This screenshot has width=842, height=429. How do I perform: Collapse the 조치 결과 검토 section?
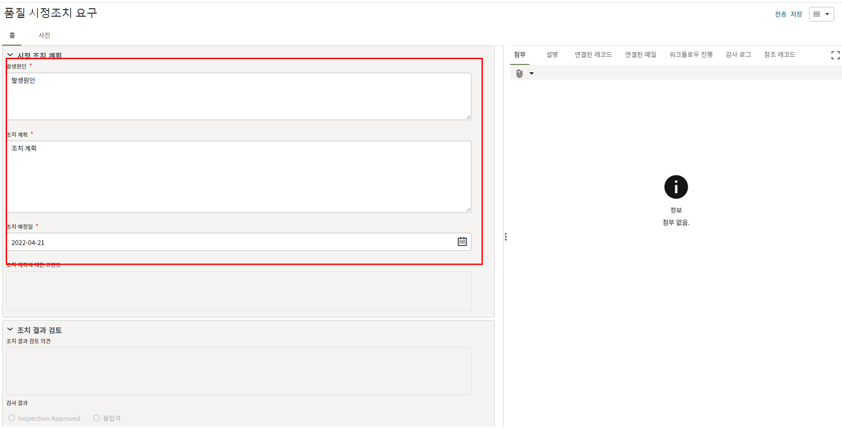10,329
